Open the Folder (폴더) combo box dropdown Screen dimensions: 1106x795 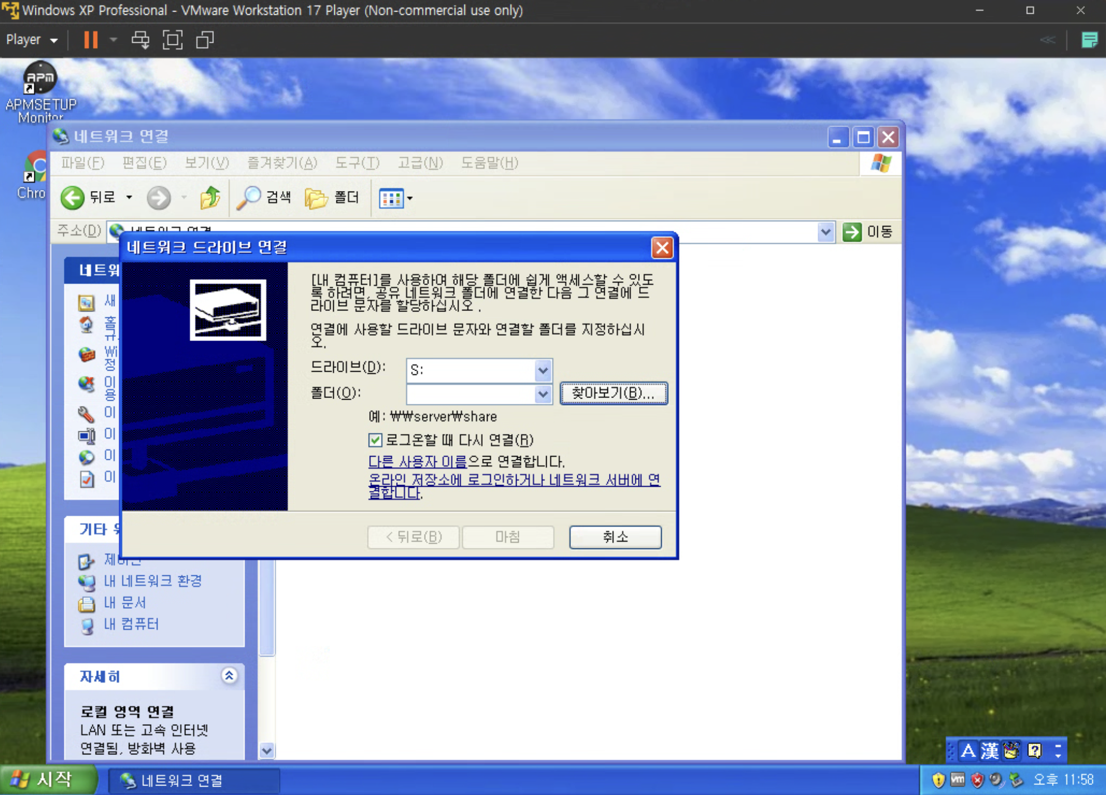[542, 394]
